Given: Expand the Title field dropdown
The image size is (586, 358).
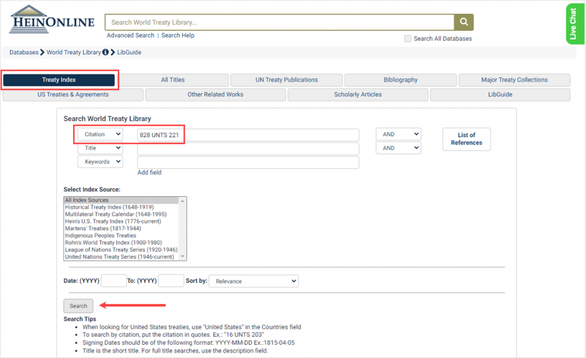Looking at the screenshot, I should pyautogui.click(x=100, y=148).
